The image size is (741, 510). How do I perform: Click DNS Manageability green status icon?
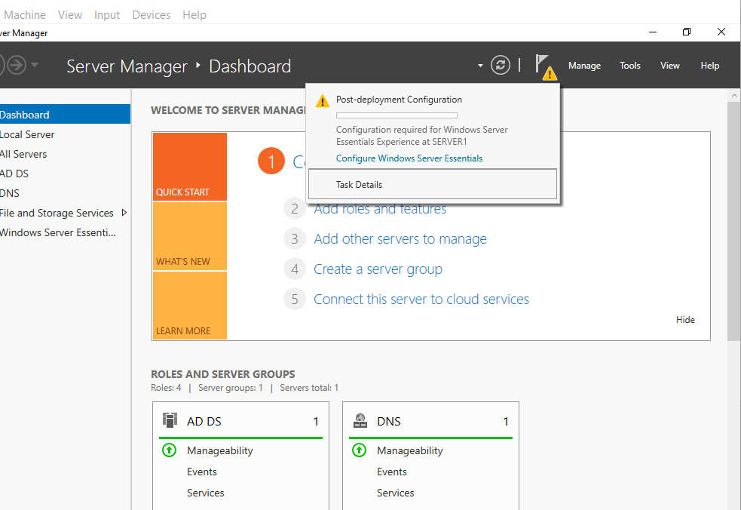359,450
